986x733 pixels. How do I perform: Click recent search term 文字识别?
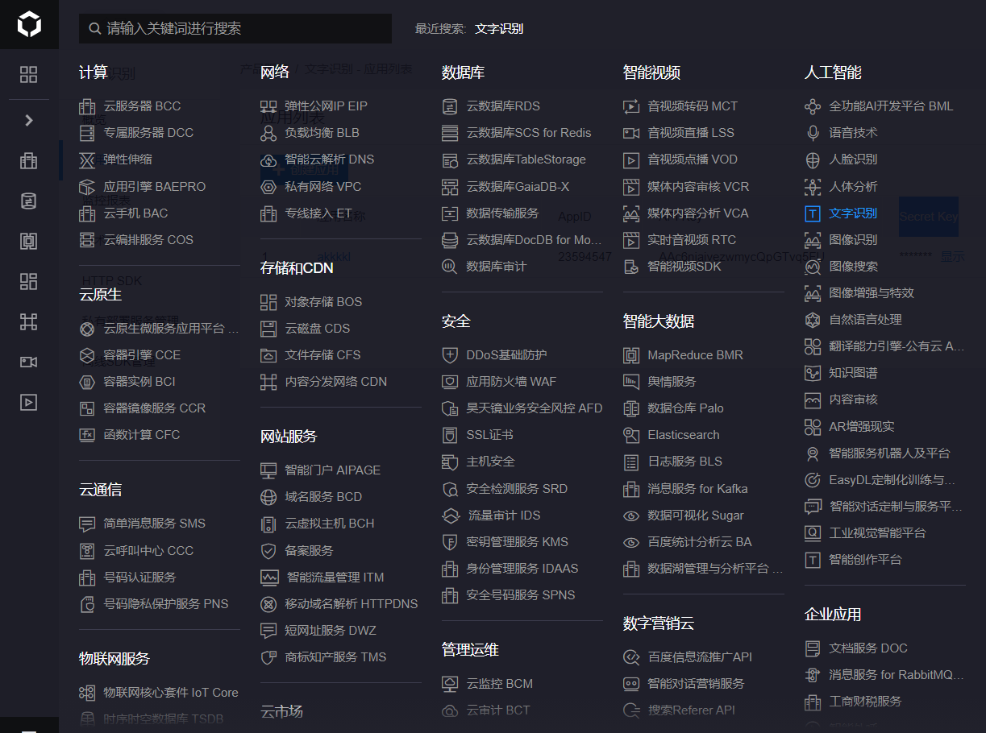coord(499,29)
